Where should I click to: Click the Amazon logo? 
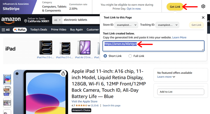[x=11, y=20]
